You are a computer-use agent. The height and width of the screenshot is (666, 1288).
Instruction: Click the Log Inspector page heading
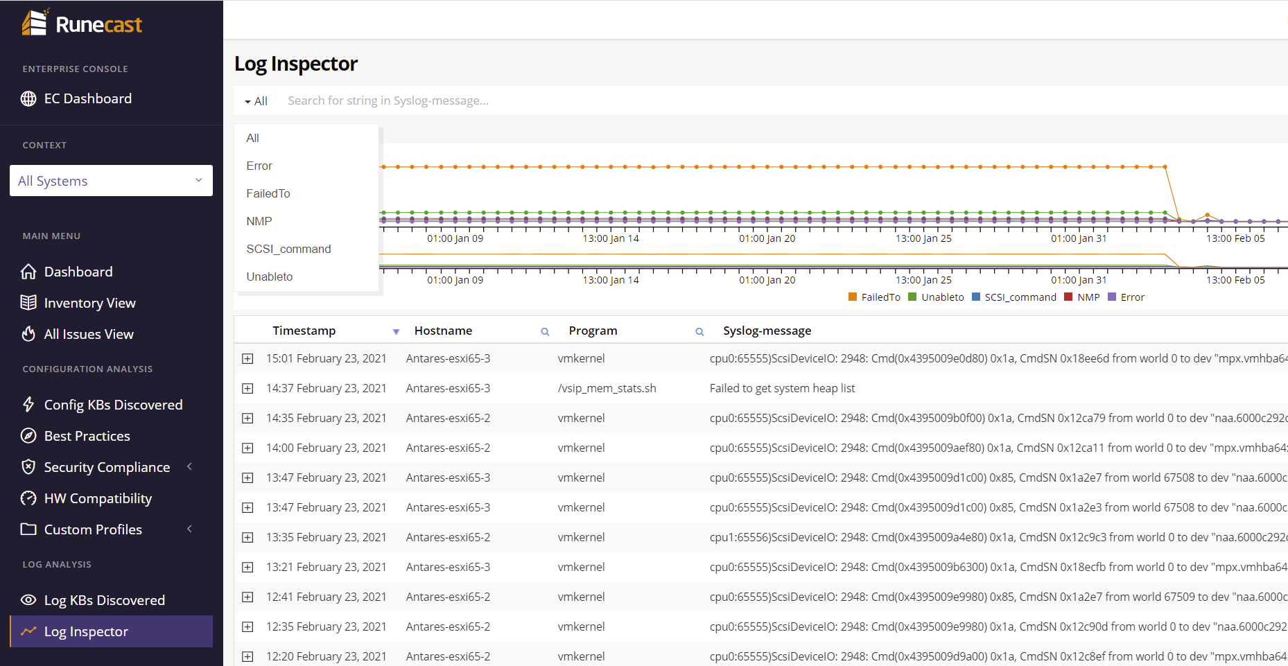[296, 64]
